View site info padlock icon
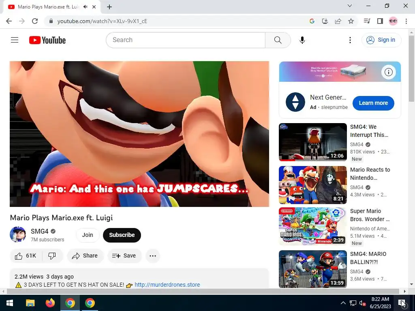415x311 pixels. coord(51,21)
